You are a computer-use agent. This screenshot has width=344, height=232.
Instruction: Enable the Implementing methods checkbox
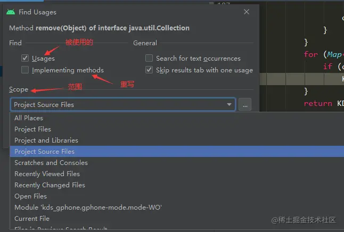pyautogui.click(x=25, y=70)
